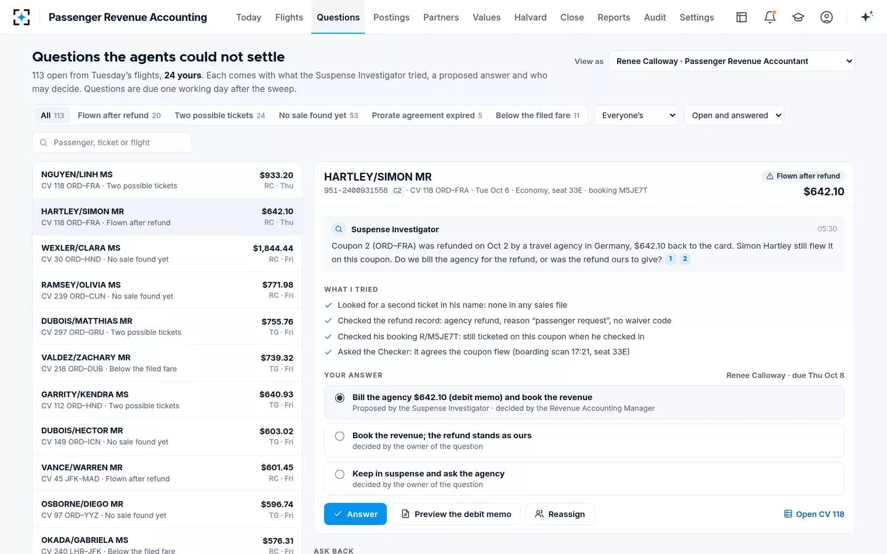Open the OSBORNE/DIEGO MR question
Viewport: 887px width, 554px height.
coord(167,509)
